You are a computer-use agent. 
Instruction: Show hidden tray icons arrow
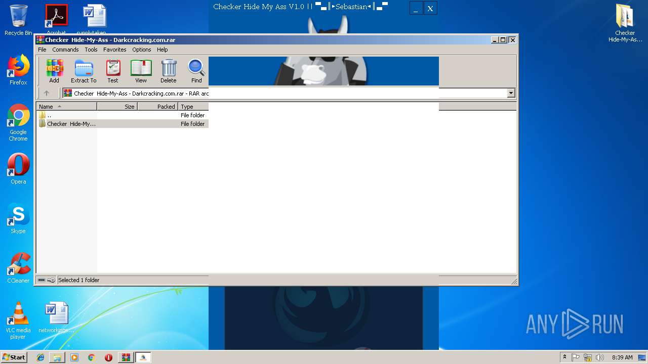[564, 357]
